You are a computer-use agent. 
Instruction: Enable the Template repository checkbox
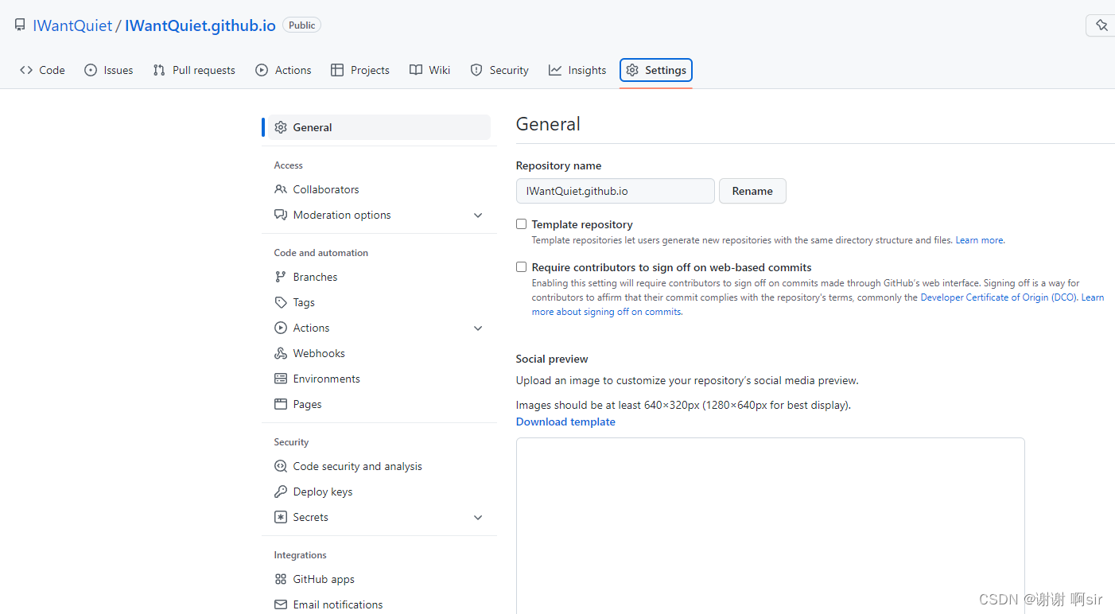[x=522, y=224]
